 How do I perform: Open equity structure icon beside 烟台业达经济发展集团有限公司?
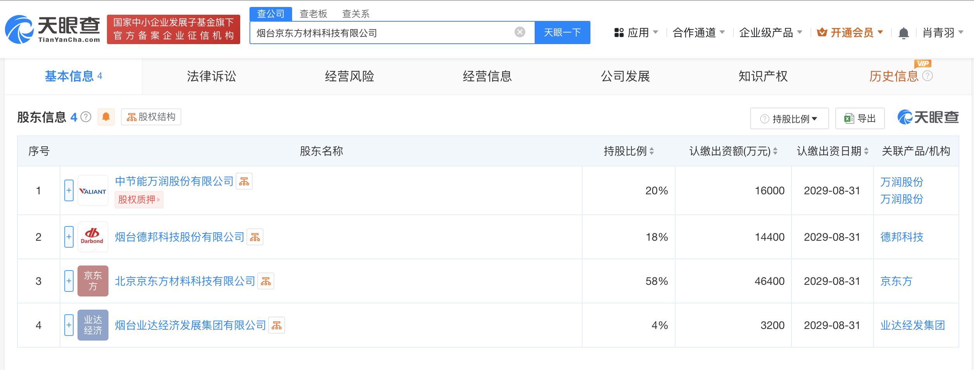277,325
